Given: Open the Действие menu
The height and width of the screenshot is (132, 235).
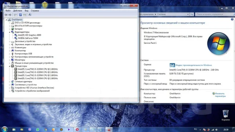Looking at the screenshot, I should click(x=18, y=11).
